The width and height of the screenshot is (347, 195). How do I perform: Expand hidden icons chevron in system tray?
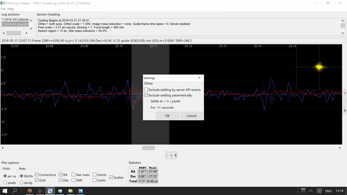[x=311, y=191]
